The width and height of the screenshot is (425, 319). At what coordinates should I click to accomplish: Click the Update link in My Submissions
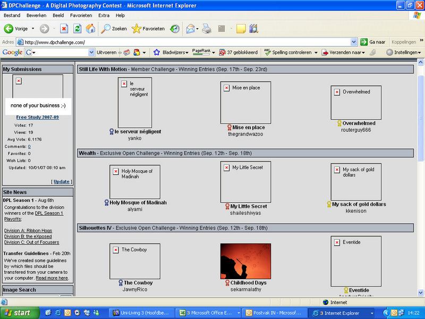pyautogui.click(x=61, y=181)
